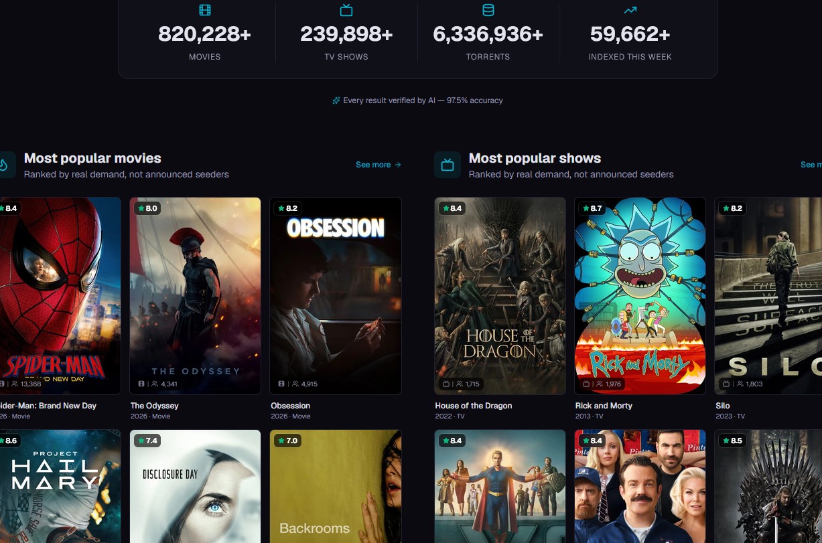Open the House of the Dragon poster
822x543 pixels.
click(x=500, y=295)
